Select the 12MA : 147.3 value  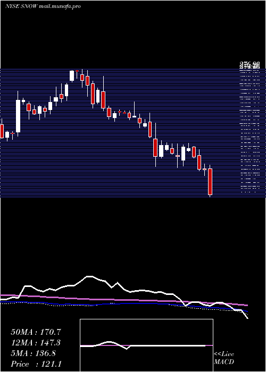[36, 343]
